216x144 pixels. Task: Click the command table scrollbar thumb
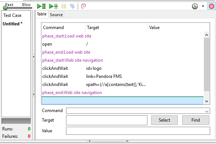point(206,64)
